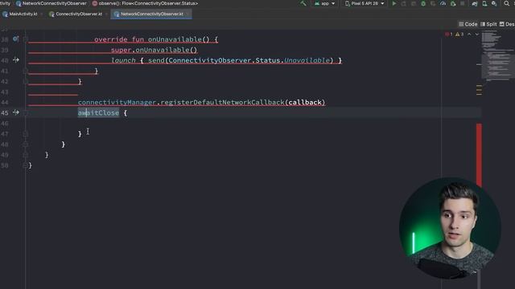
Task: Click the code minimap preview
Action: pos(497,55)
